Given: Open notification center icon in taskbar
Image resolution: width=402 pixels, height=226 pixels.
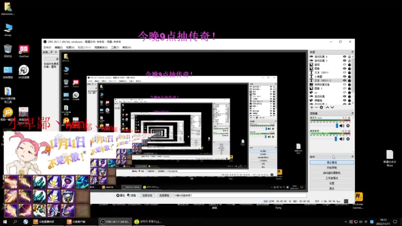Looking at the screenshot, I should (x=395, y=221).
